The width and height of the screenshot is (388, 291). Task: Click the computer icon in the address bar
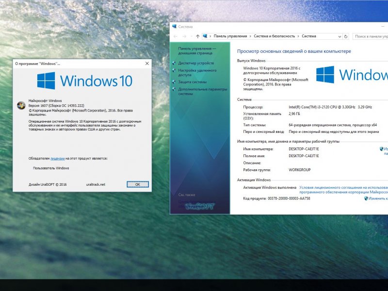[205, 36]
